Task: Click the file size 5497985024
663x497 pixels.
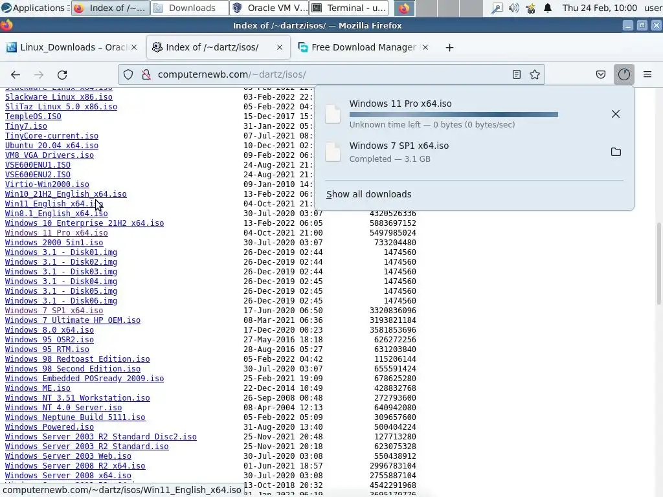Action: point(393,233)
